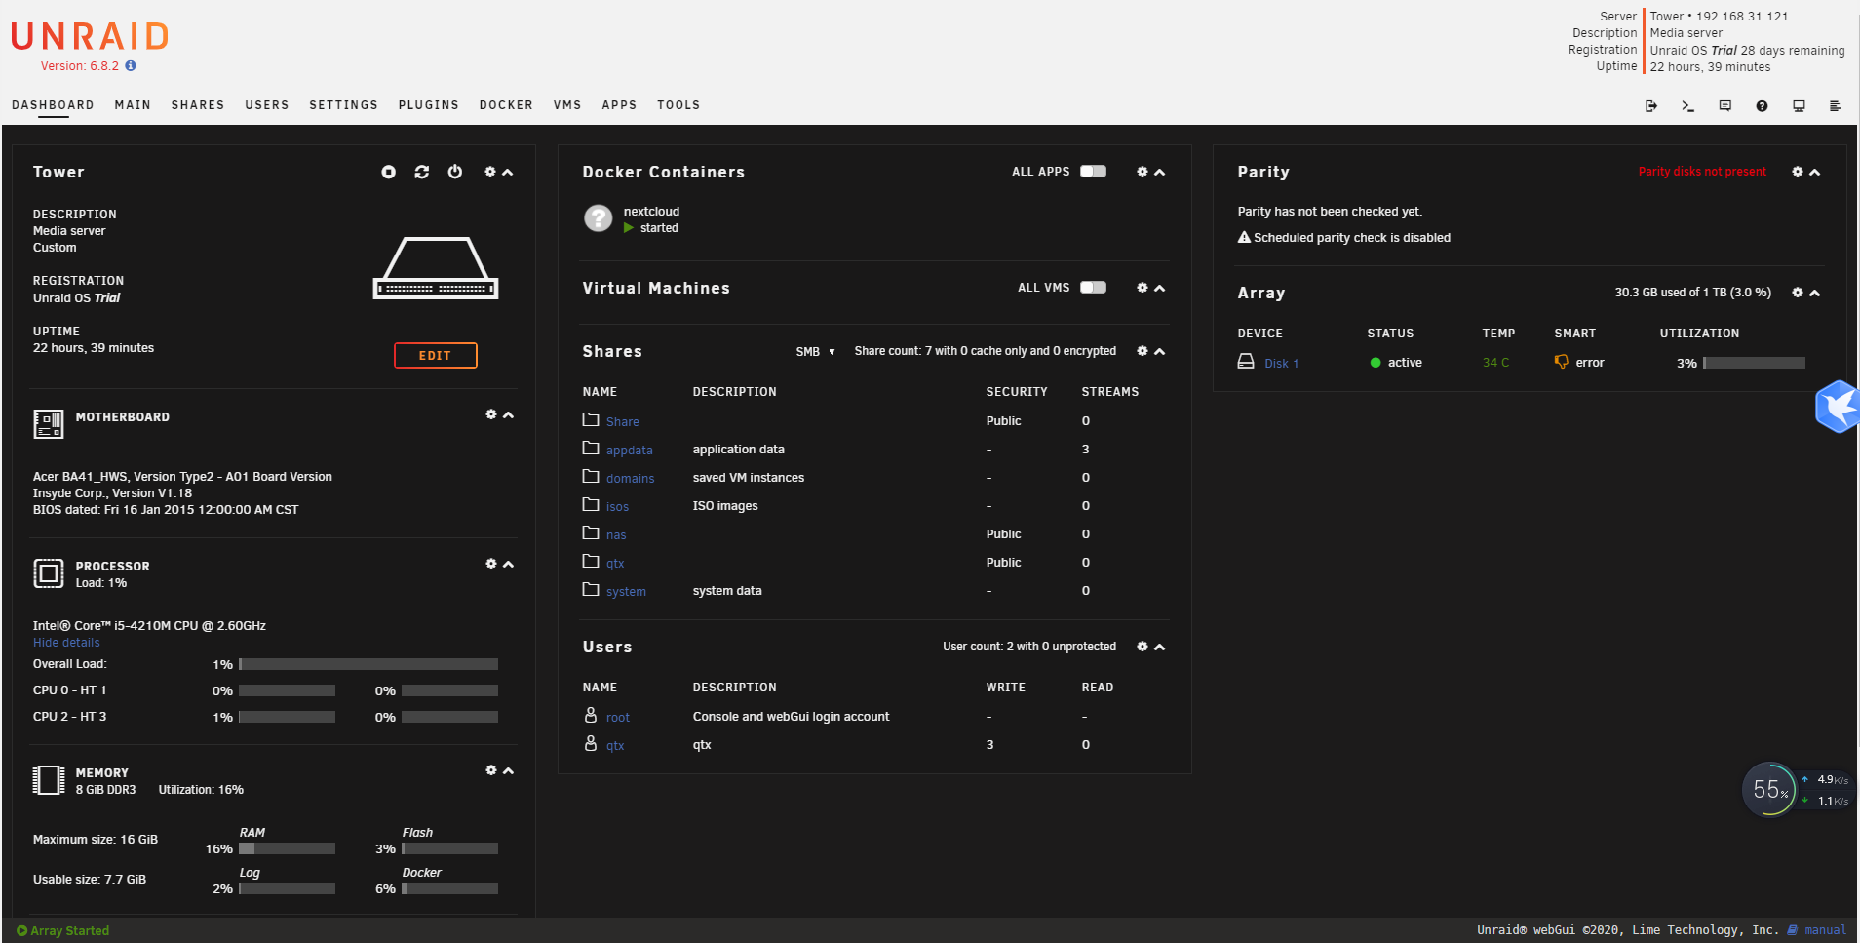Open Motherboard section settings gear
This screenshot has height=943, width=1860.
click(x=491, y=414)
